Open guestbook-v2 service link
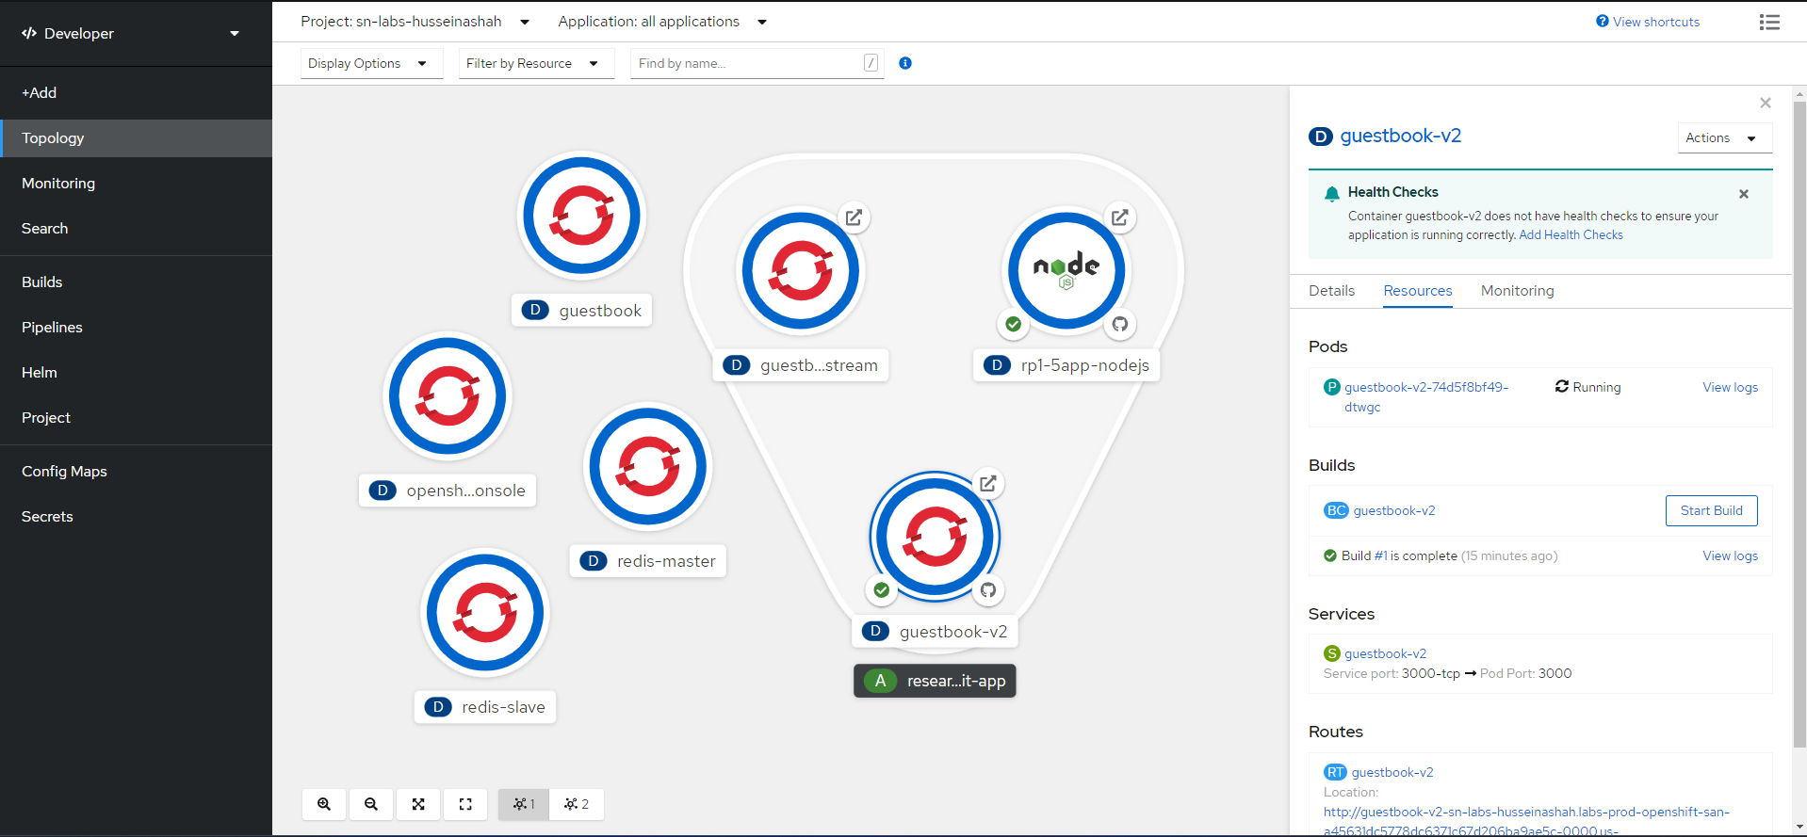The width and height of the screenshot is (1807, 837). pos(1385,653)
